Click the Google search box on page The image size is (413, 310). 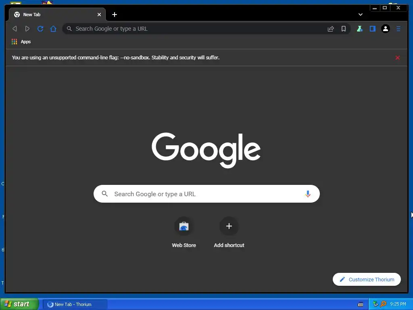206,194
